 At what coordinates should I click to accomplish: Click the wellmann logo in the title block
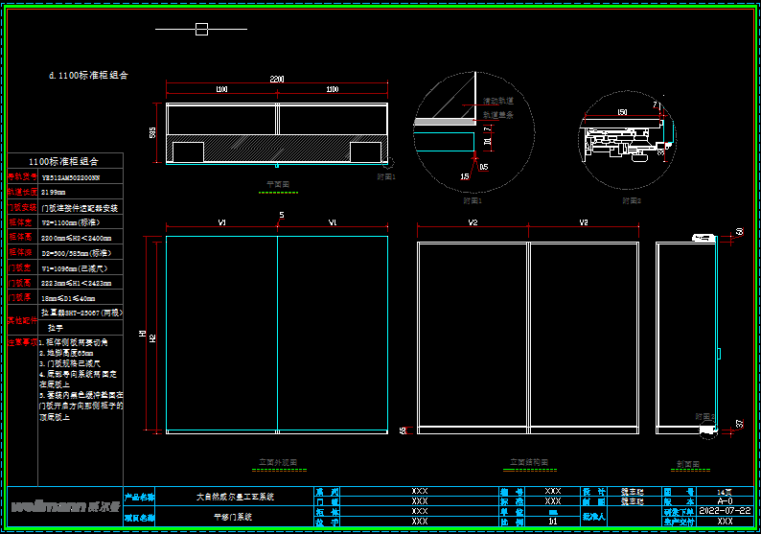61,507
